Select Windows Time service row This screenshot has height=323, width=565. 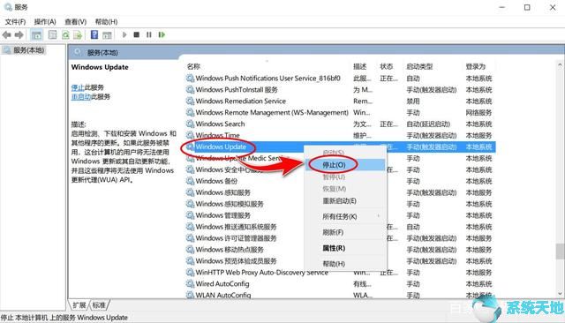(341, 135)
